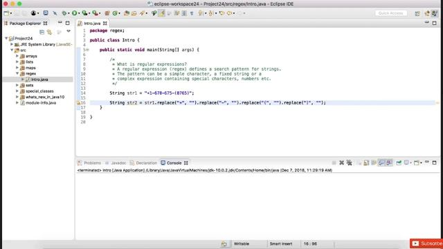Toggle Show Console on Standard Error
443x249 pixels.
click(x=389, y=163)
